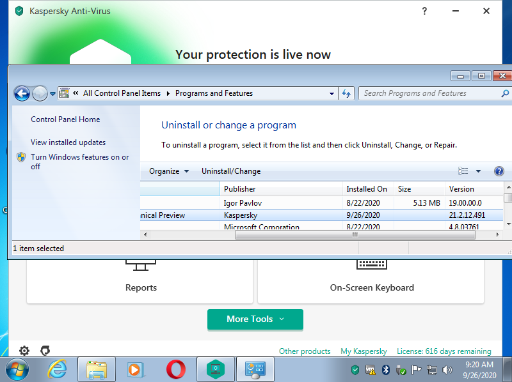512x382 pixels.
Task: Expand address bar history dropdown
Action: click(x=332, y=93)
